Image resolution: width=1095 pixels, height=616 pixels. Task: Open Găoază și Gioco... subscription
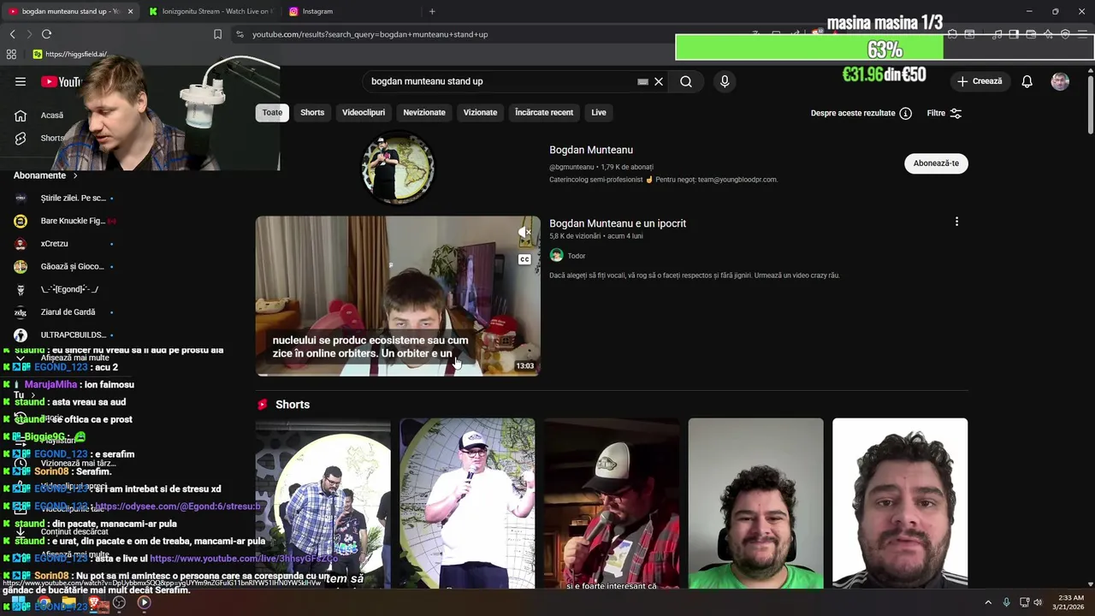64,266
